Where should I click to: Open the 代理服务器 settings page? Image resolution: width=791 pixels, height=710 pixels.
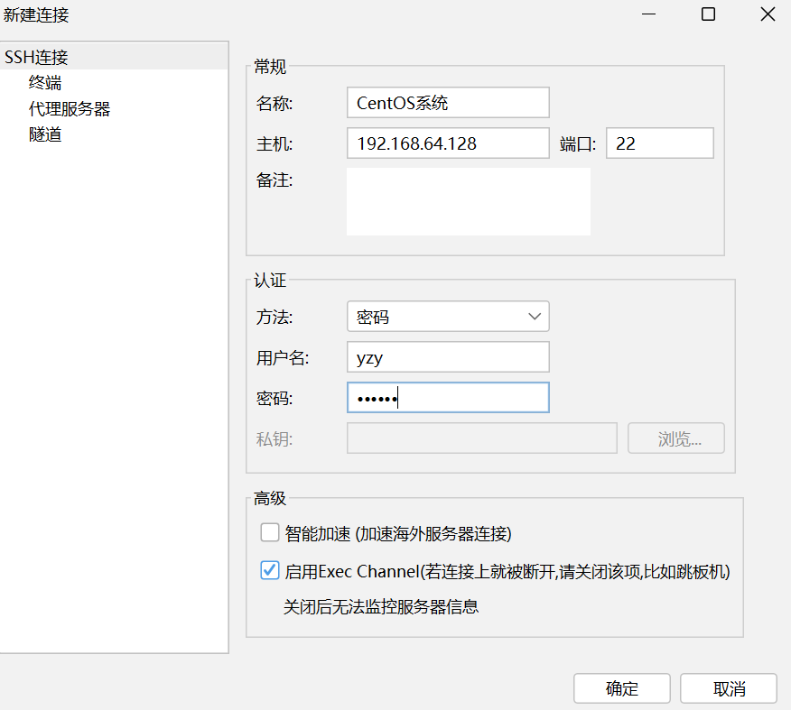click(x=70, y=109)
